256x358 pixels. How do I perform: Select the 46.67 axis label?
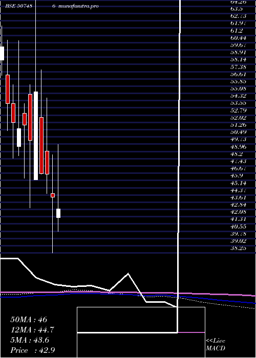pos(238,169)
